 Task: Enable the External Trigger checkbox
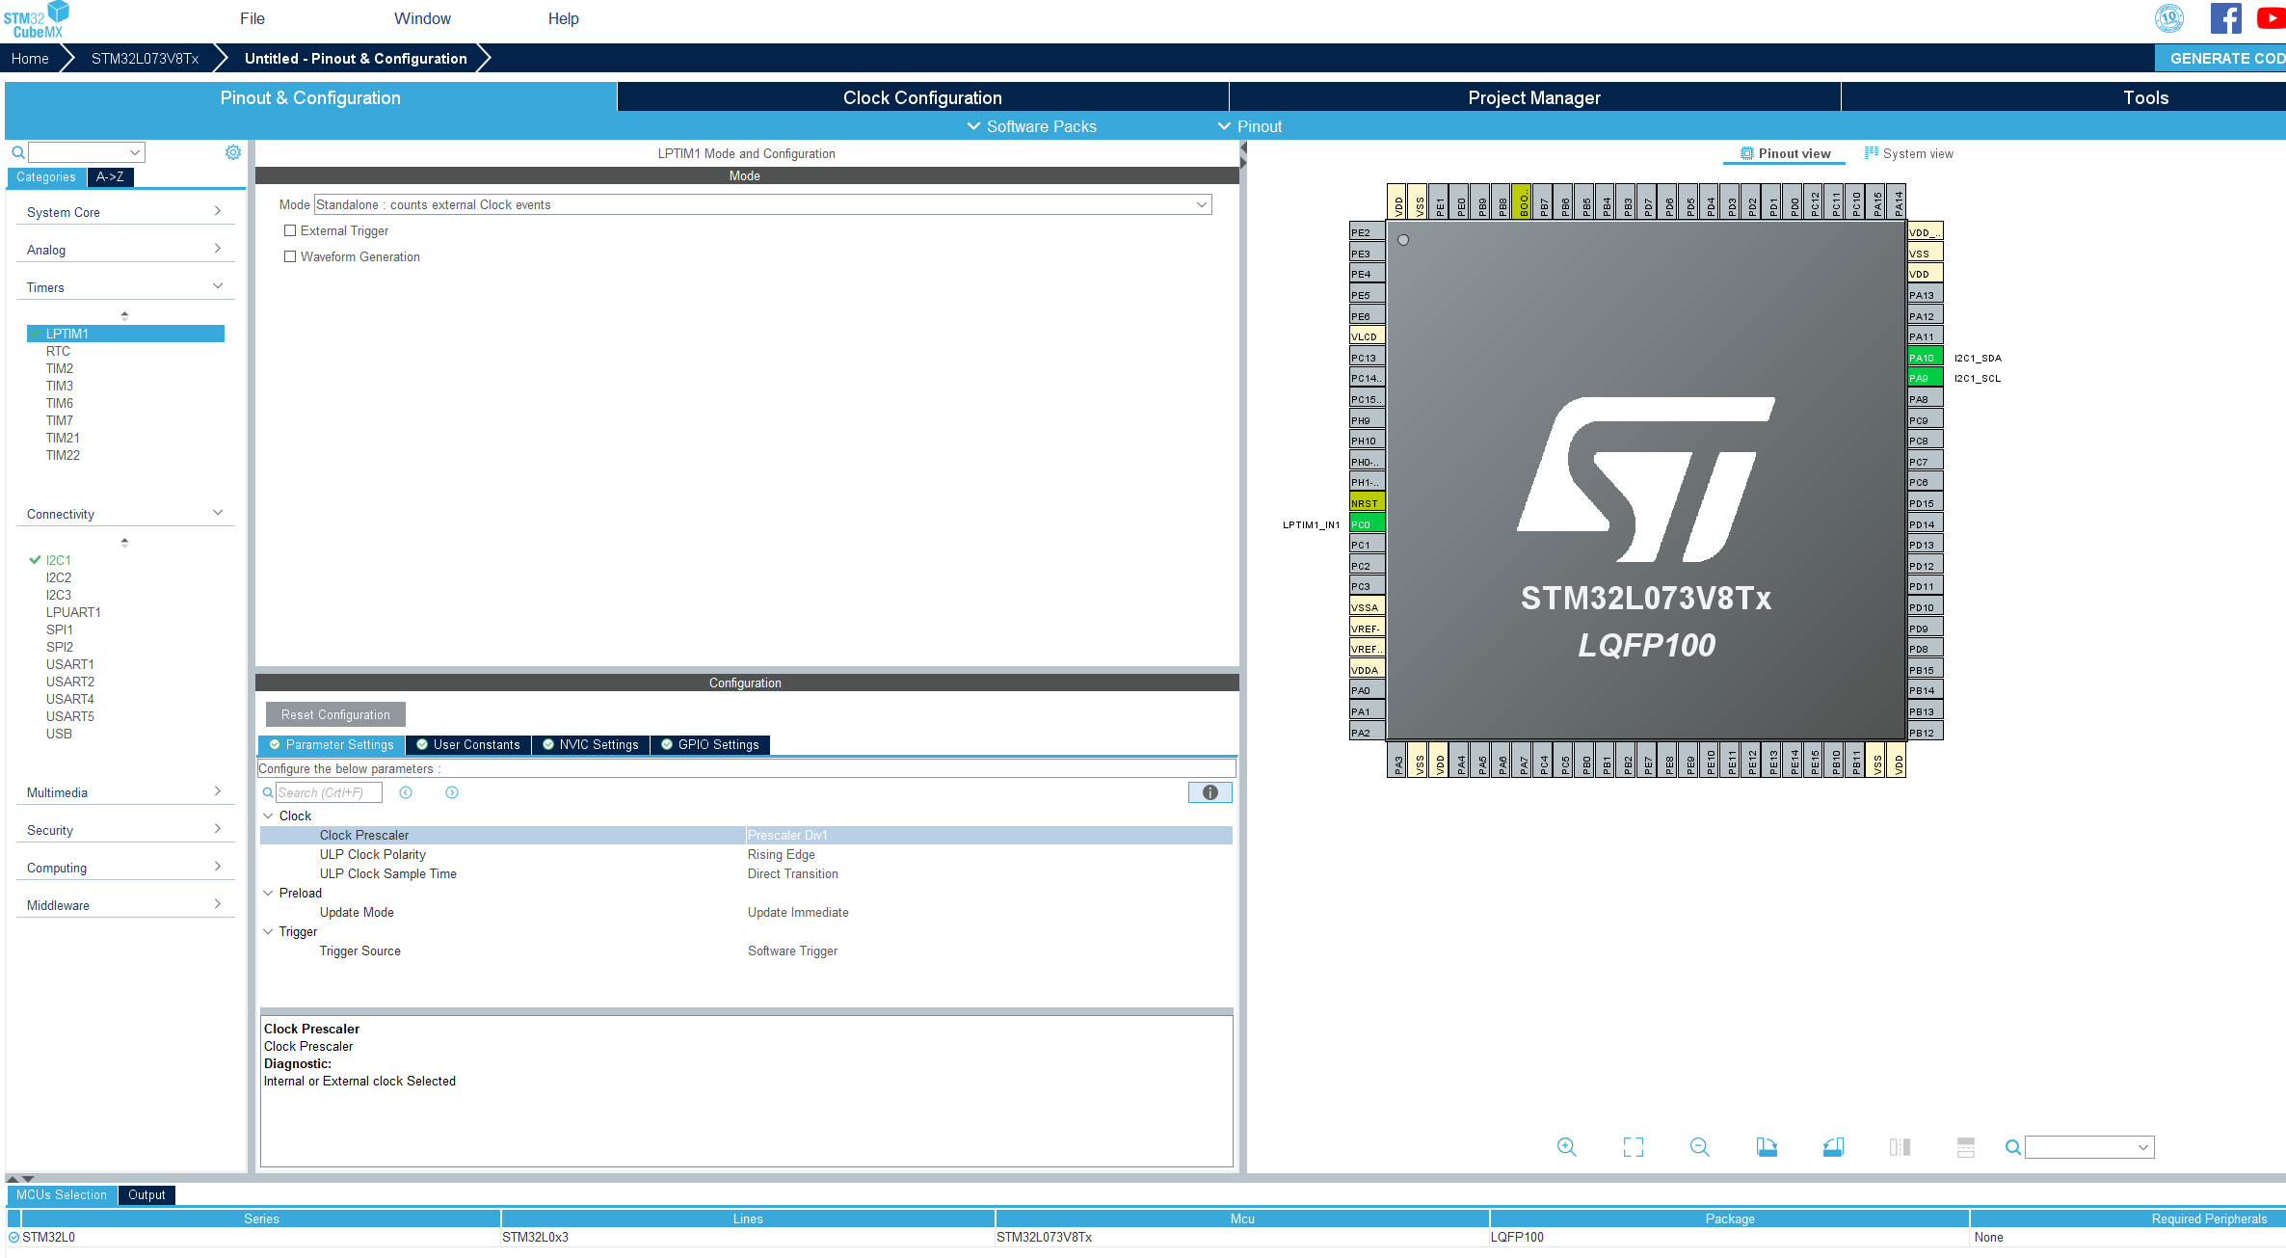pos(290,230)
